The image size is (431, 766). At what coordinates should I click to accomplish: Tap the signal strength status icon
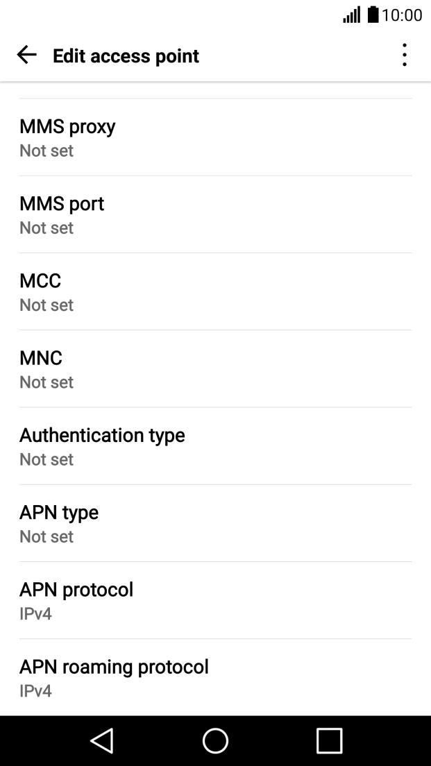click(351, 15)
